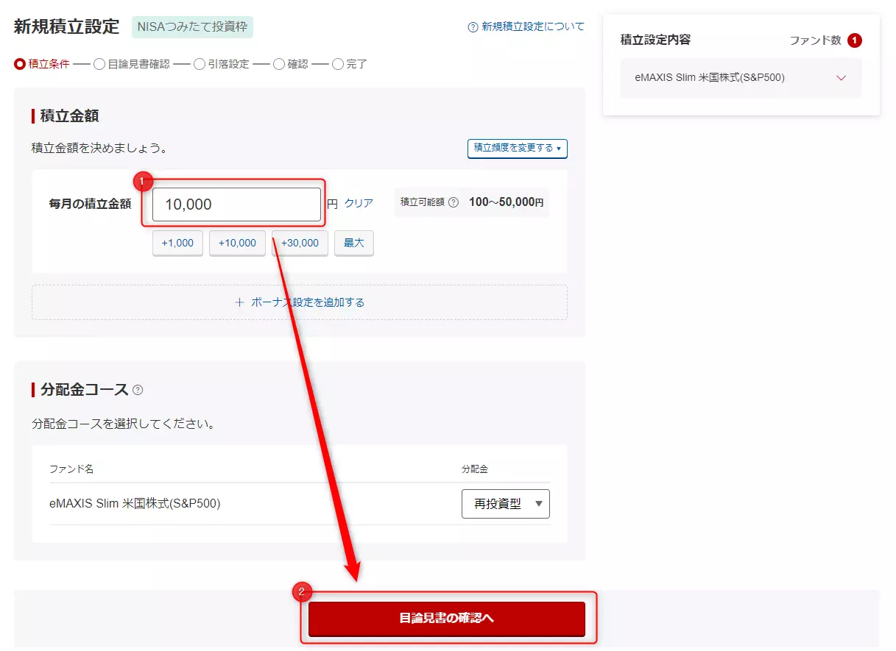Click the red ファンド数 count badge
Screen dimensions: 896x651
coord(853,40)
